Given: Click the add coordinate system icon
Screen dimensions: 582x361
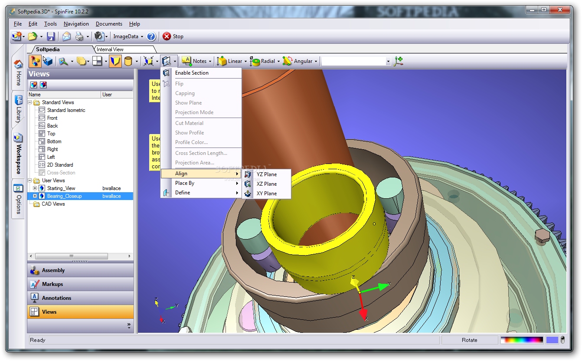Looking at the screenshot, I should pos(399,61).
